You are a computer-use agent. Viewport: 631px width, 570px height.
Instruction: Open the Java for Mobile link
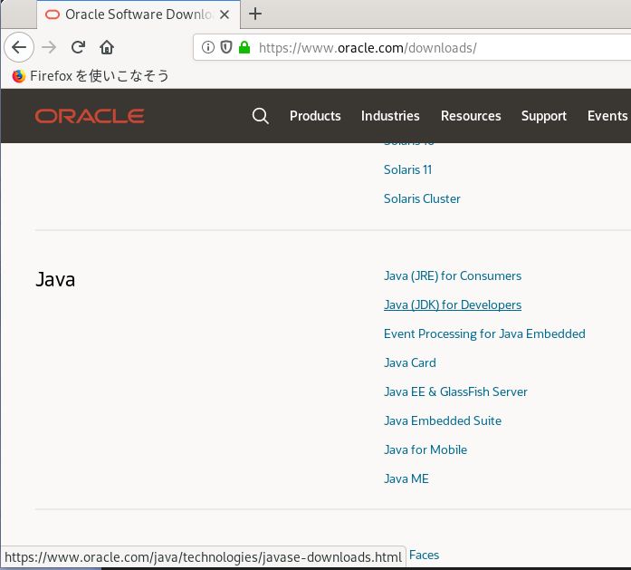click(425, 450)
